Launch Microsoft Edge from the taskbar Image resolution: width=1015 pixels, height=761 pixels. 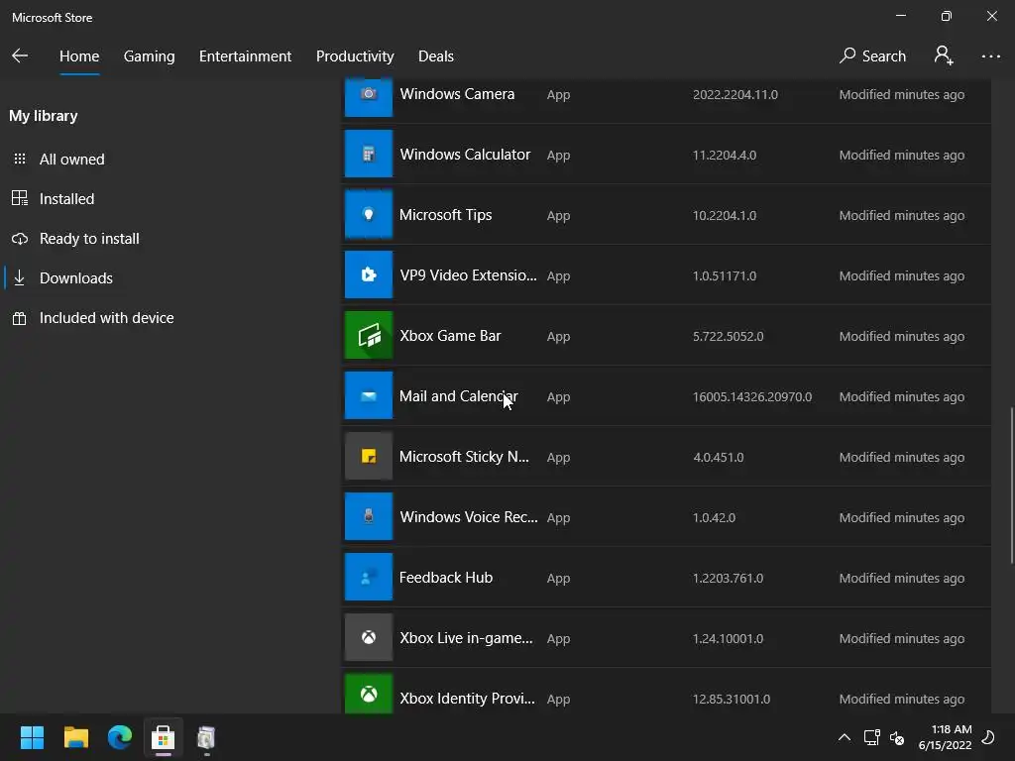pyautogui.click(x=120, y=737)
